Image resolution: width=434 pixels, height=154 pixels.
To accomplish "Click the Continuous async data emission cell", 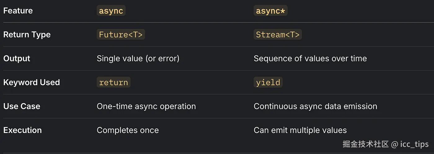I will pos(315,106).
